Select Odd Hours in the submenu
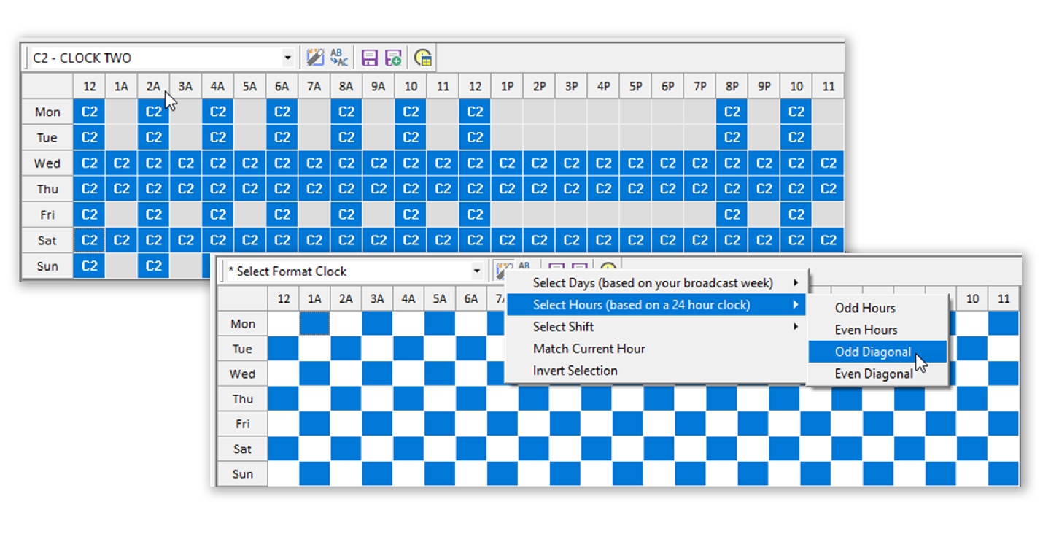The width and height of the screenshot is (1059, 534). tap(865, 309)
